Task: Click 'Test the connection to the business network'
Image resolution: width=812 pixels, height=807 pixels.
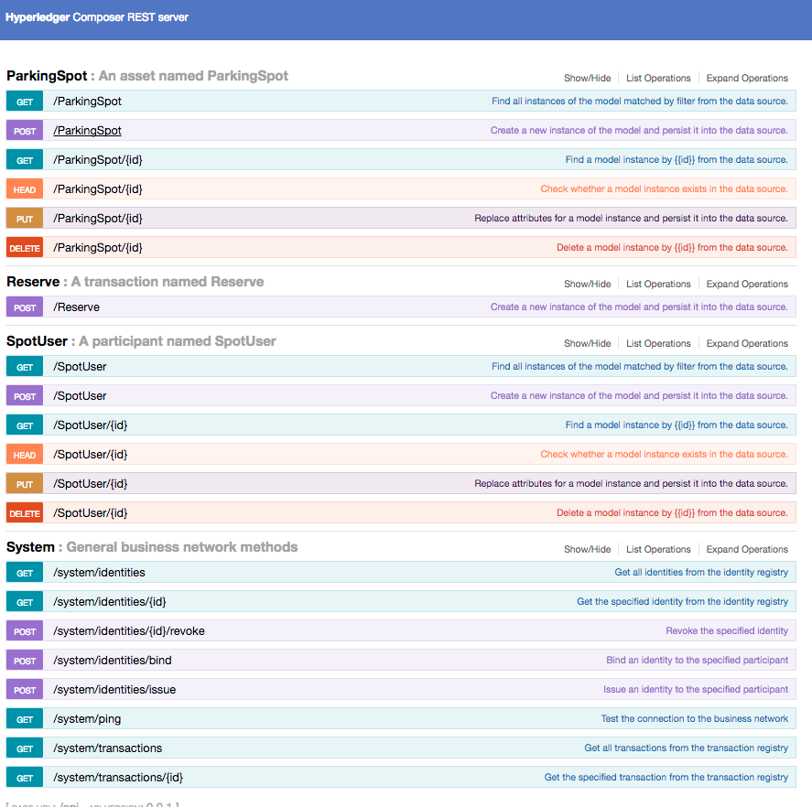Action: click(695, 718)
